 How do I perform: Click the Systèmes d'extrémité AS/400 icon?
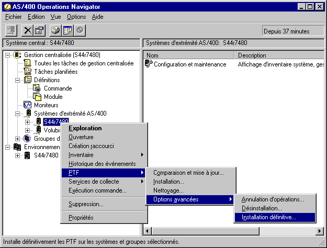[x=28, y=113]
